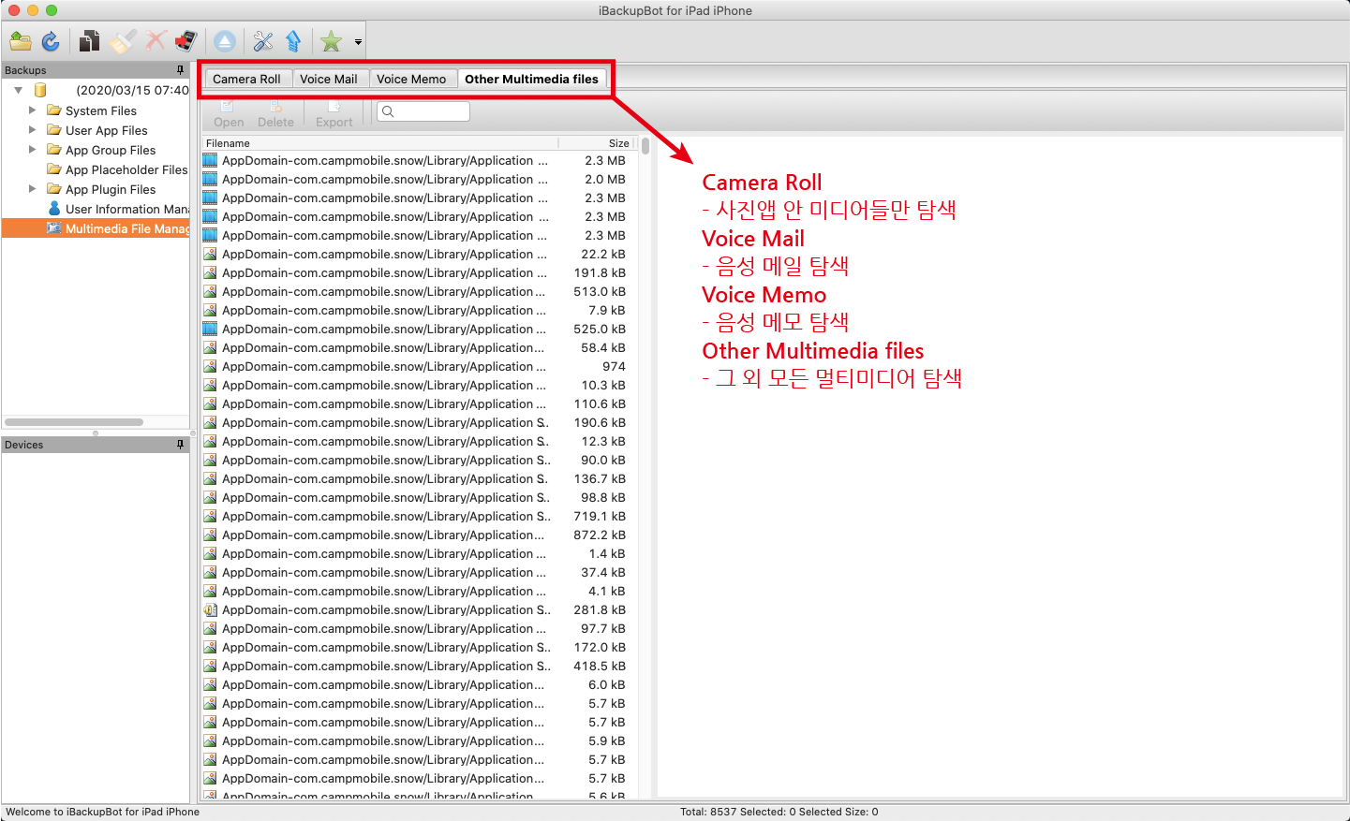Switch to the Camera Roll tab
The height and width of the screenshot is (821, 1350).
point(246,79)
